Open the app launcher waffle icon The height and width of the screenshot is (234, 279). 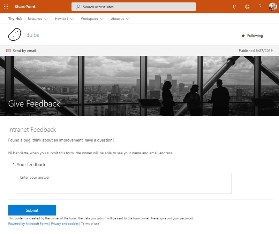tap(6, 7)
